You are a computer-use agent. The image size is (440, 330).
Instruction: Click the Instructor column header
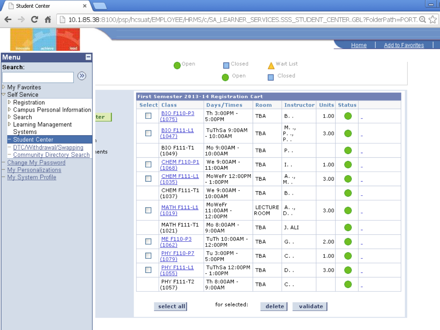(299, 105)
